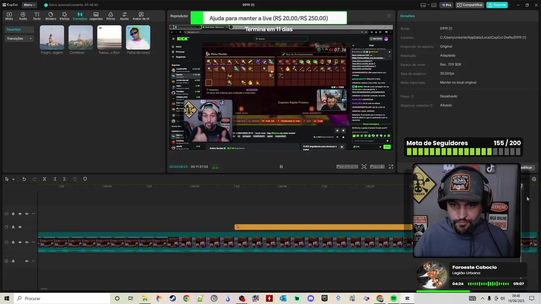Pause the preview playback

(x=281, y=166)
